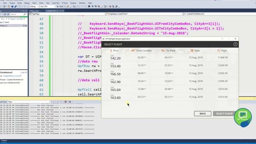256x144 pixels.
Task: Open the Window menu
Action: click(x=82, y=3)
